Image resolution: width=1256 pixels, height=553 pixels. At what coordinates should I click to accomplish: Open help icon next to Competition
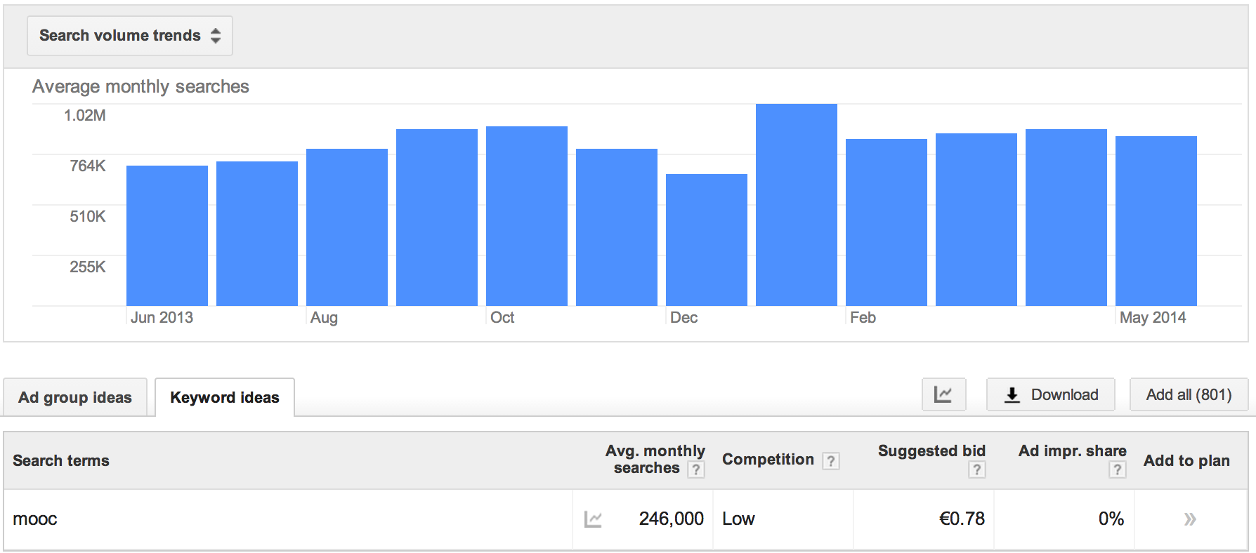pyautogui.click(x=831, y=461)
